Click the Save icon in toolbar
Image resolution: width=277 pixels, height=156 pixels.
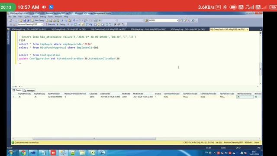point(25,20)
